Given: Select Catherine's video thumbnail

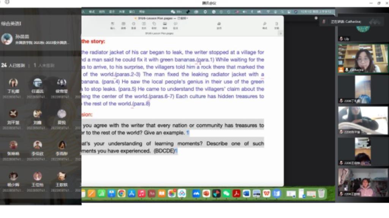Looking at the screenshot, I should click(363, 58).
